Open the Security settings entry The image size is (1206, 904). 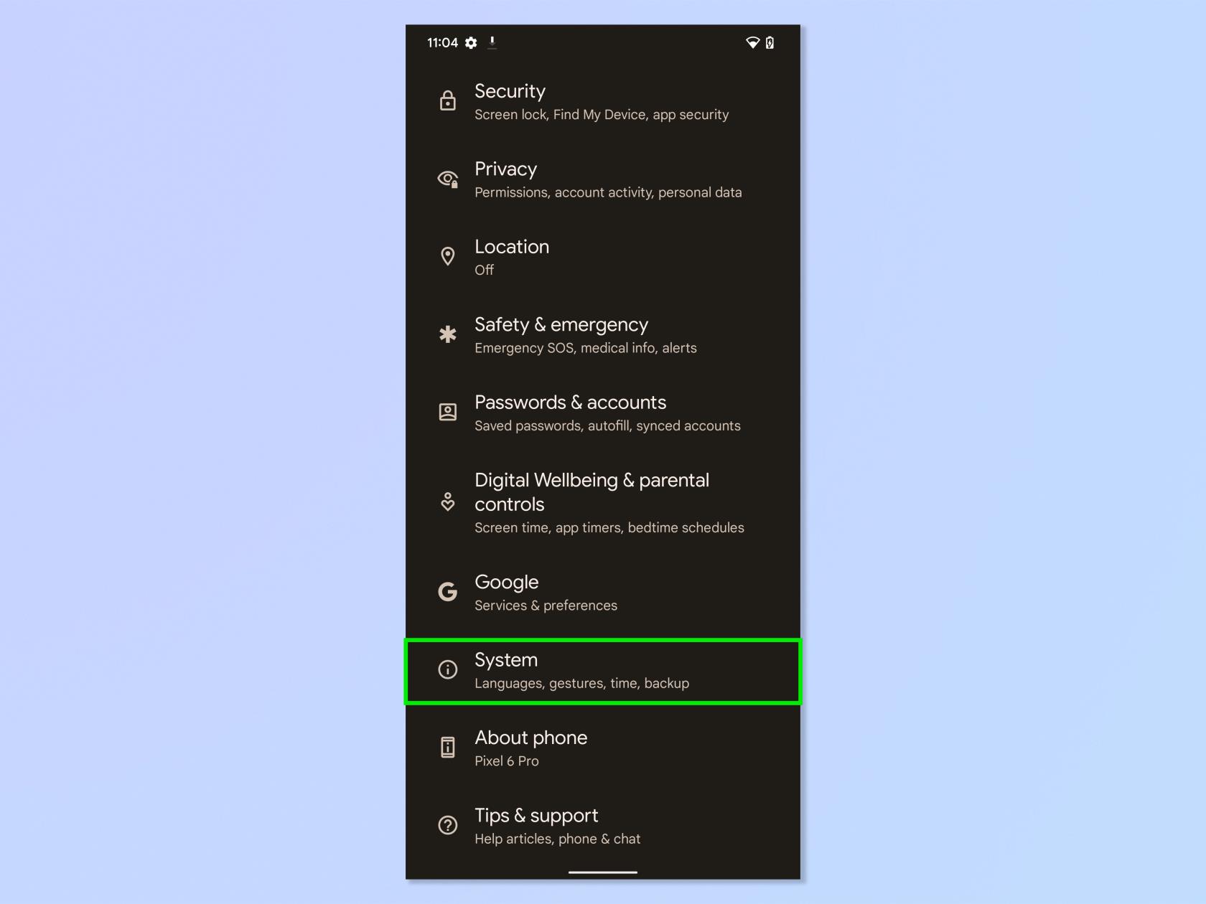click(x=603, y=102)
